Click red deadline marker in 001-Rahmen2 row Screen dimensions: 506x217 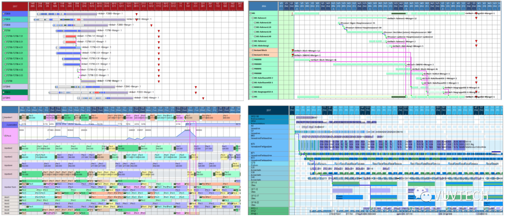point(476,42)
